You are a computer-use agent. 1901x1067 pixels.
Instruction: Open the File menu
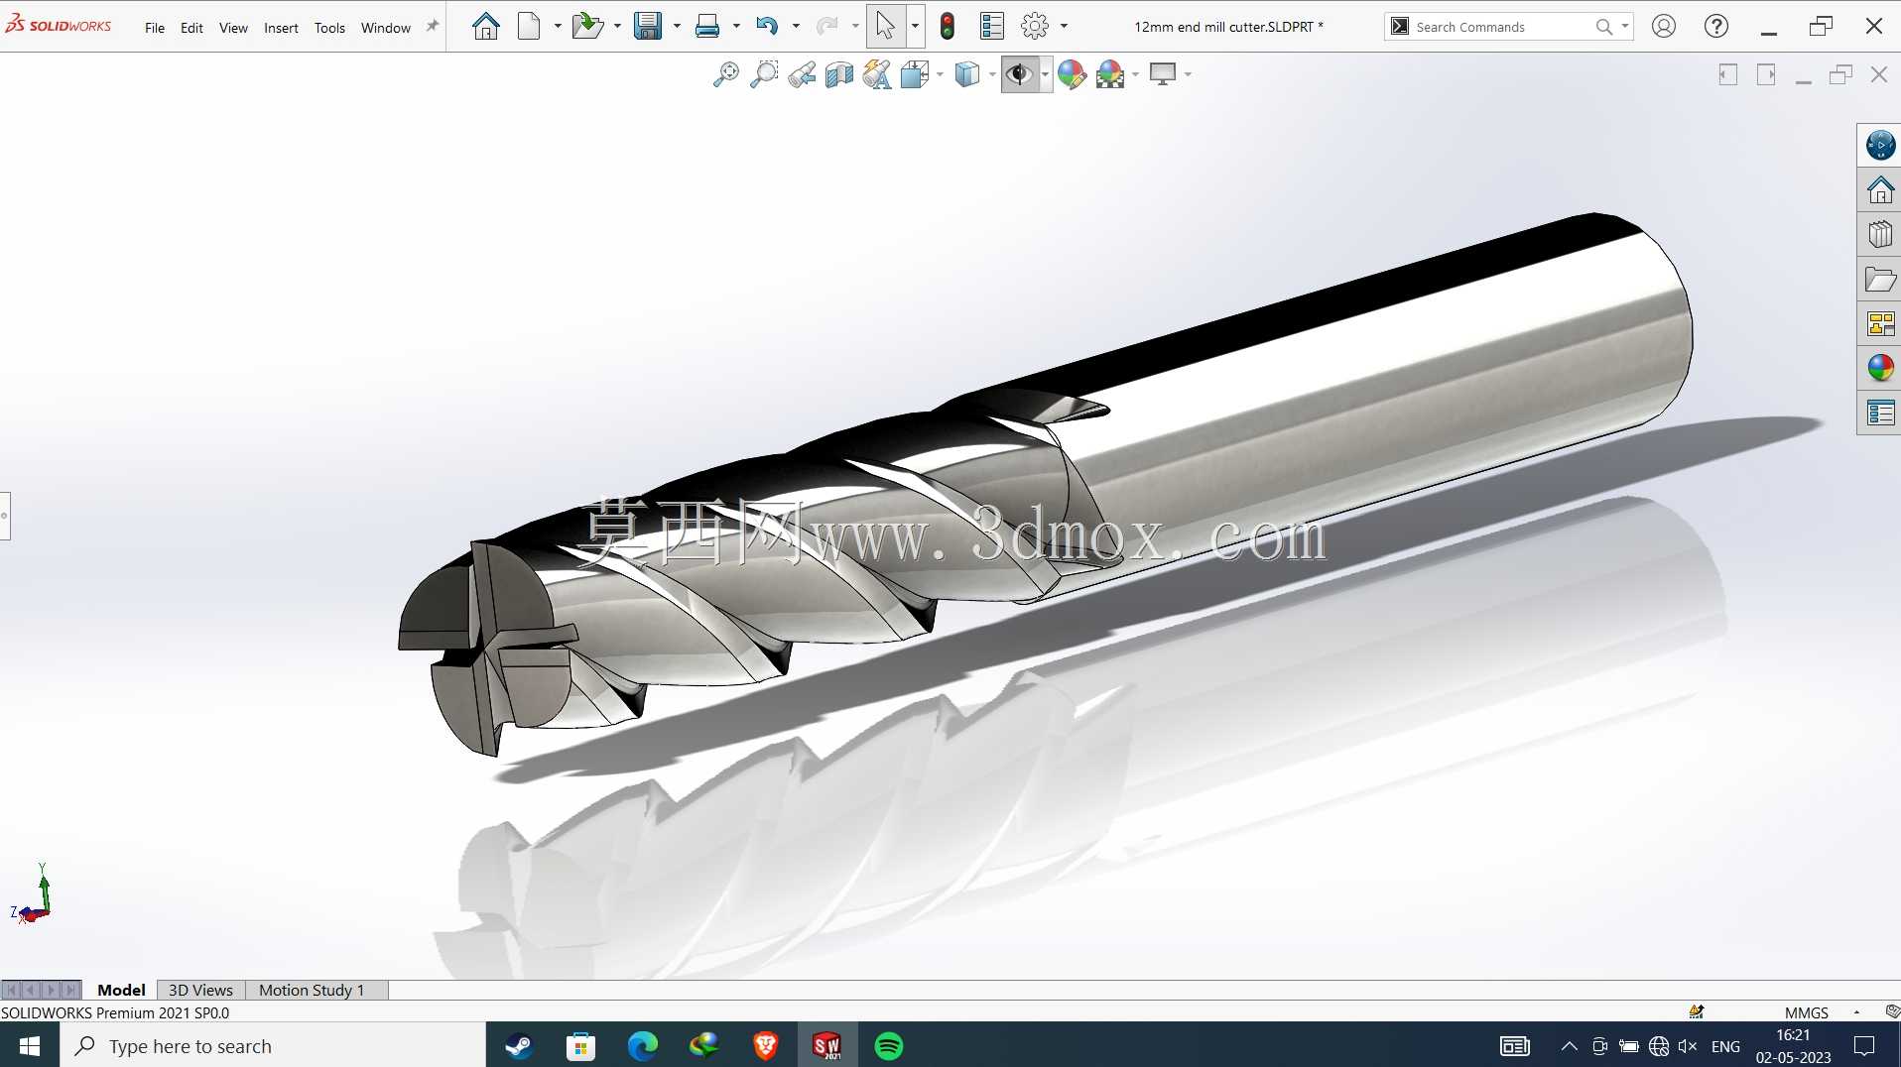(155, 28)
